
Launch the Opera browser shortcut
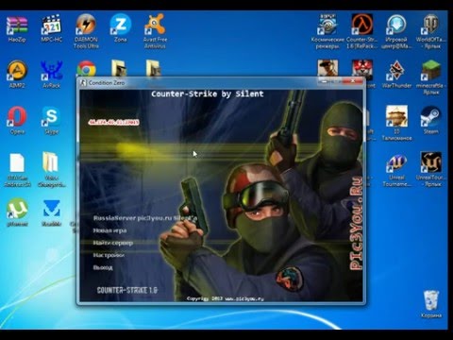[17, 121]
